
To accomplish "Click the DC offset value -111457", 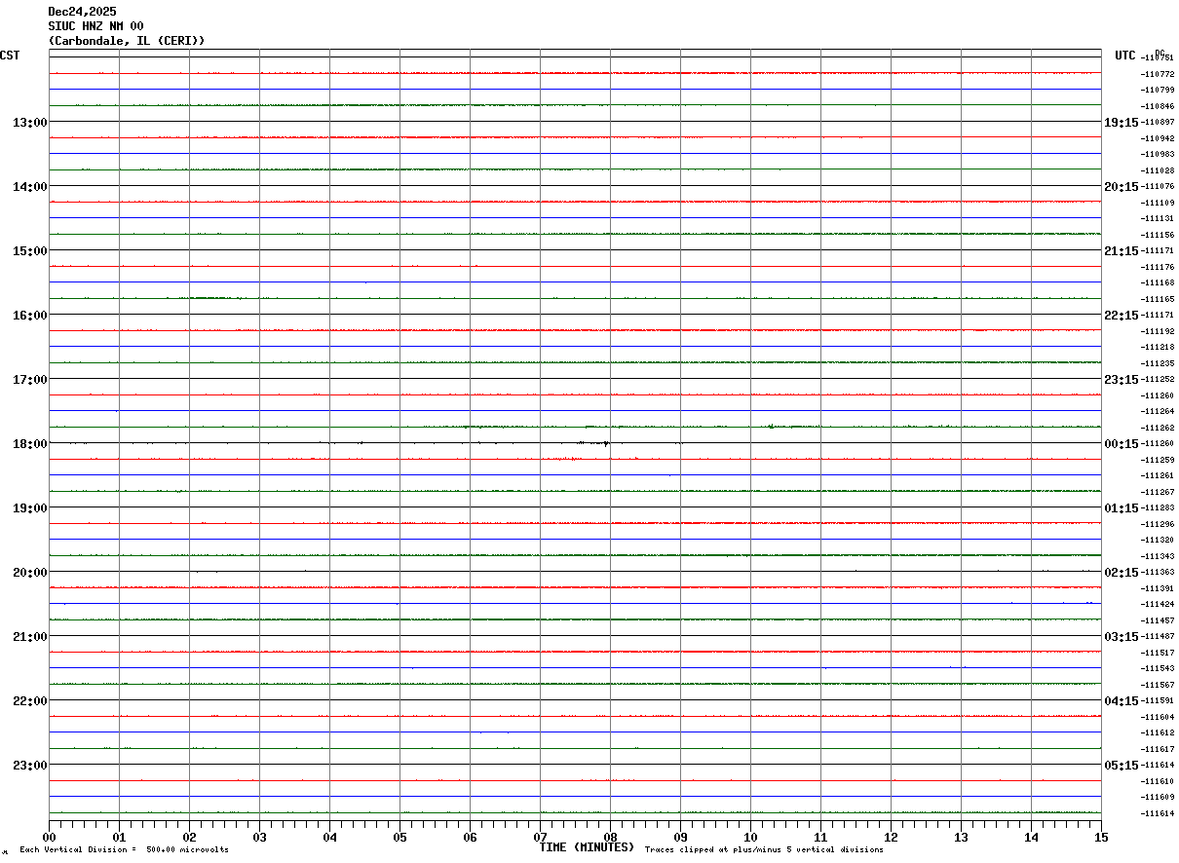I will tap(1158, 621).
